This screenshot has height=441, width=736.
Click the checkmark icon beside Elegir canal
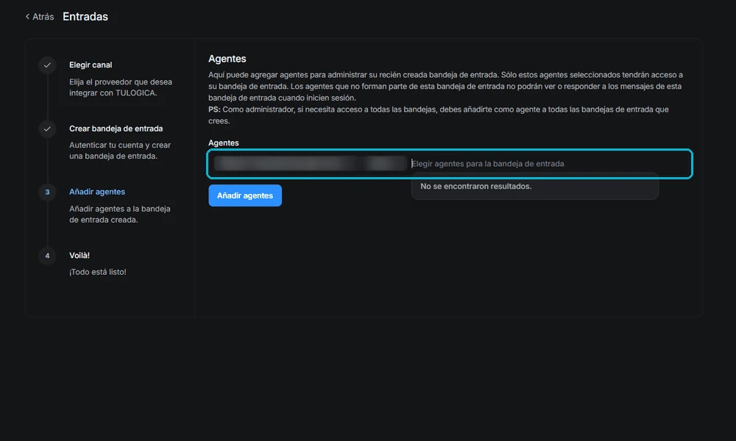tap(47, 65)
